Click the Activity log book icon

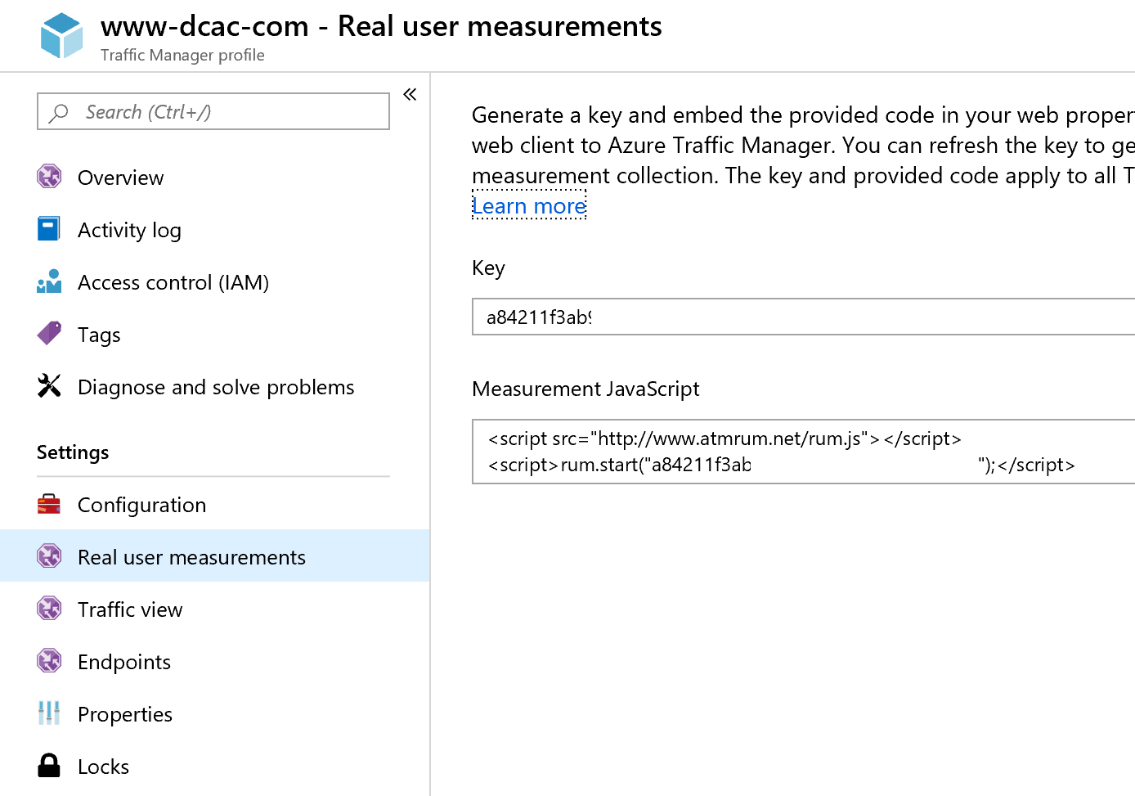click(49, 229)
